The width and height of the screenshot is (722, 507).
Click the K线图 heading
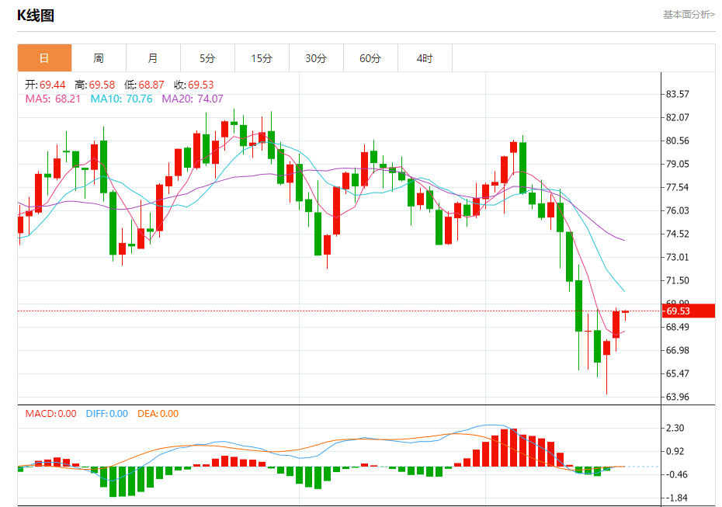click(x=36, y=16)
